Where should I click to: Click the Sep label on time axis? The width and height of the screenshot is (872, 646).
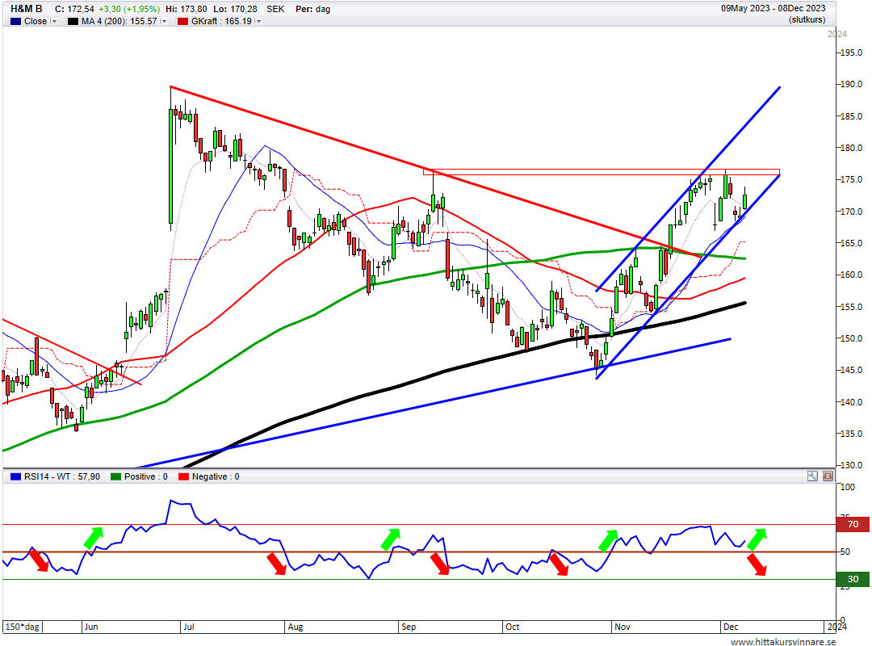pos(409,627)
